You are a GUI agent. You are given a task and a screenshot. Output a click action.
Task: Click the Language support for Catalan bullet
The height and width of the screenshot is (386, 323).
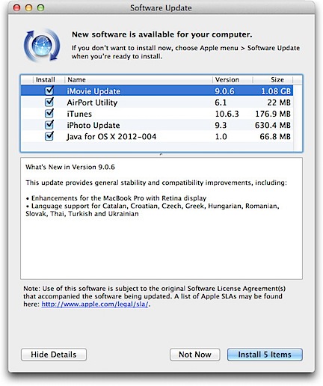coord(153,209)
